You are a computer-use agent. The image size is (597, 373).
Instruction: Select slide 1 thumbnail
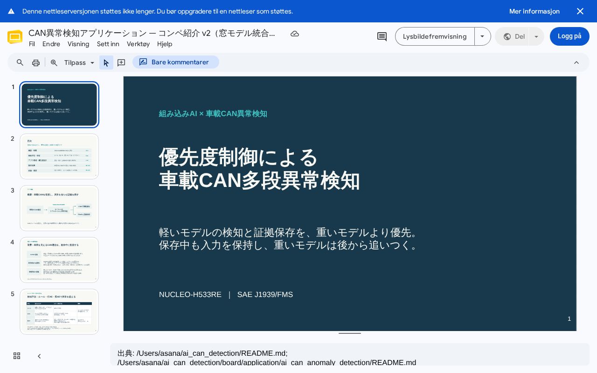(x=59, y=104)
